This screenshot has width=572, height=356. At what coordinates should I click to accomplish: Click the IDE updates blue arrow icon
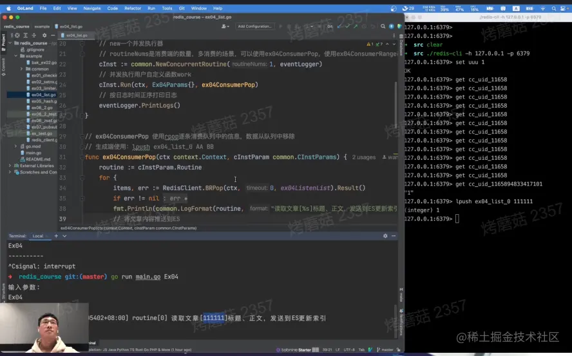point(392,26)
